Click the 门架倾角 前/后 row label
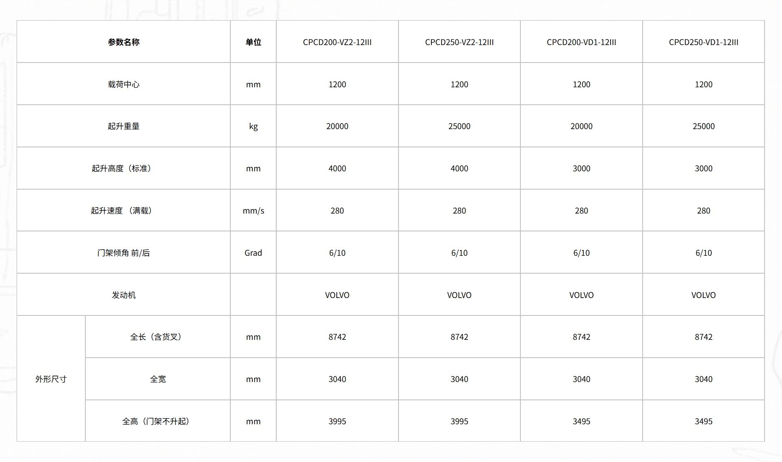 coord(123,253)
